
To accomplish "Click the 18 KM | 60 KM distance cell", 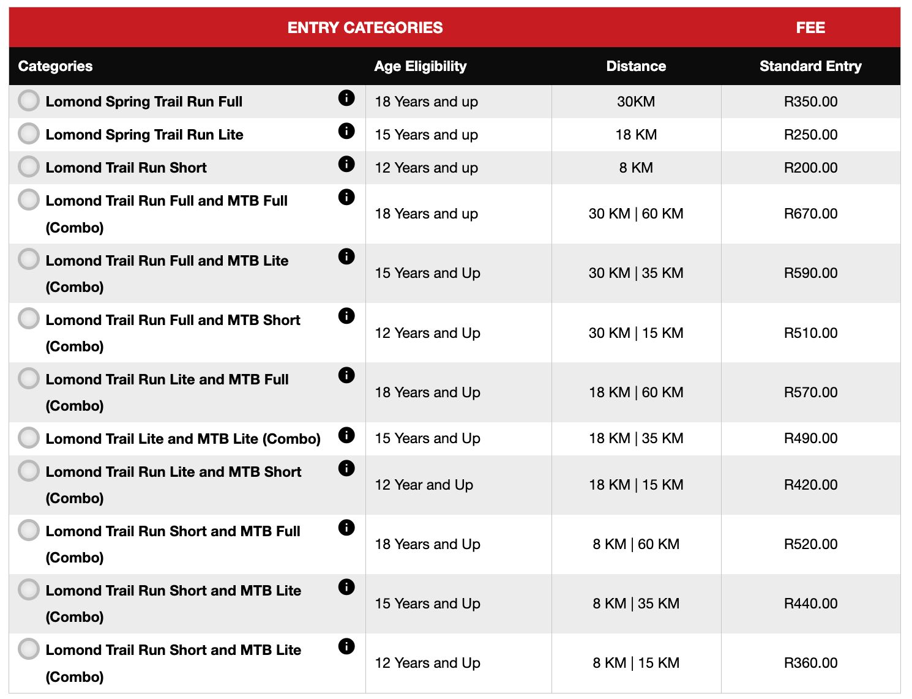I will [x=636, y=392].
